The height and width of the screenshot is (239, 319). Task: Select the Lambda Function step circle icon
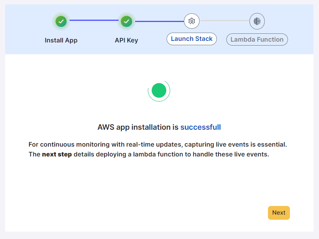257,21
